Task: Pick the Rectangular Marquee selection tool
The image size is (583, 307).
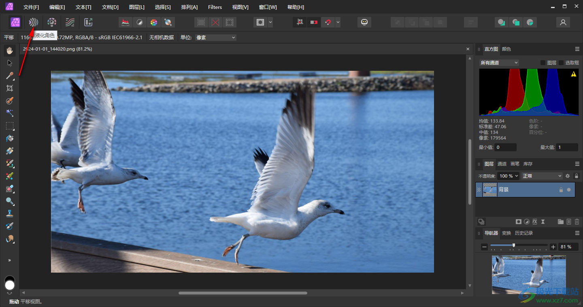Action: [x=10, y=126]
